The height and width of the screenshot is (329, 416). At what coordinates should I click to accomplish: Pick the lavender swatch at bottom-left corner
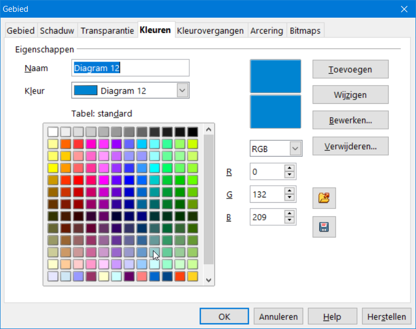click(x=53, y=276)
